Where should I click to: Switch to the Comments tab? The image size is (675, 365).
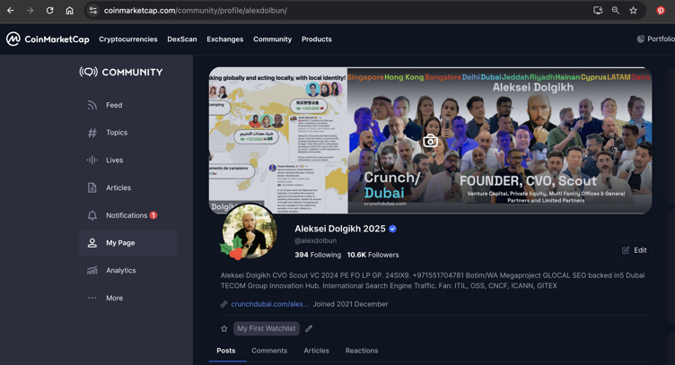(269, 351)
